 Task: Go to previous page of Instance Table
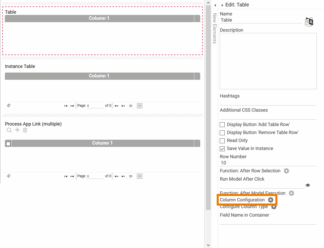click(x=72, y=106)
